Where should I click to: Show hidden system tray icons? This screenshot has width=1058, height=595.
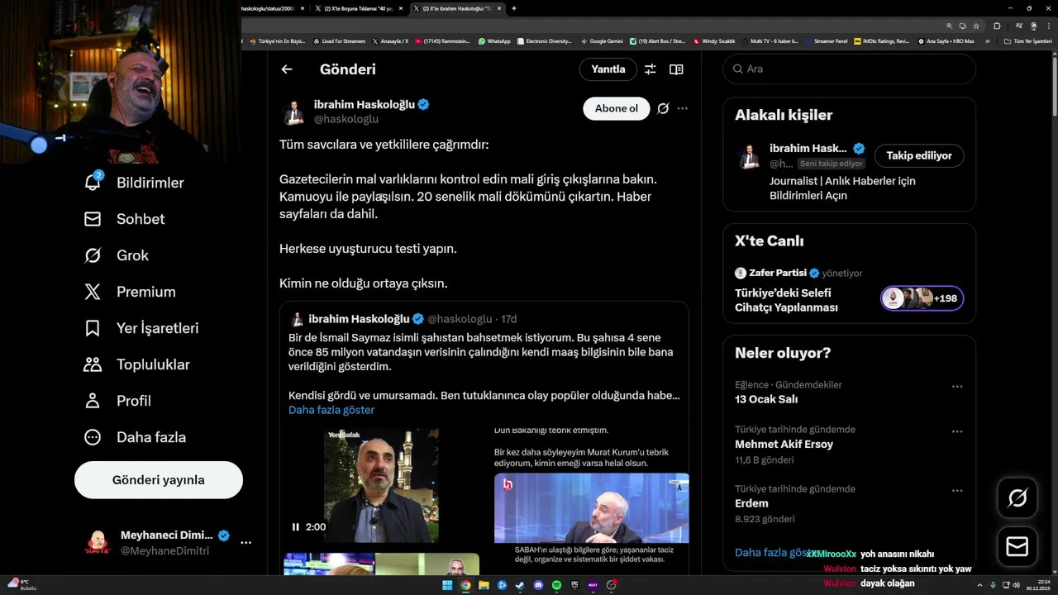[979, 585]
